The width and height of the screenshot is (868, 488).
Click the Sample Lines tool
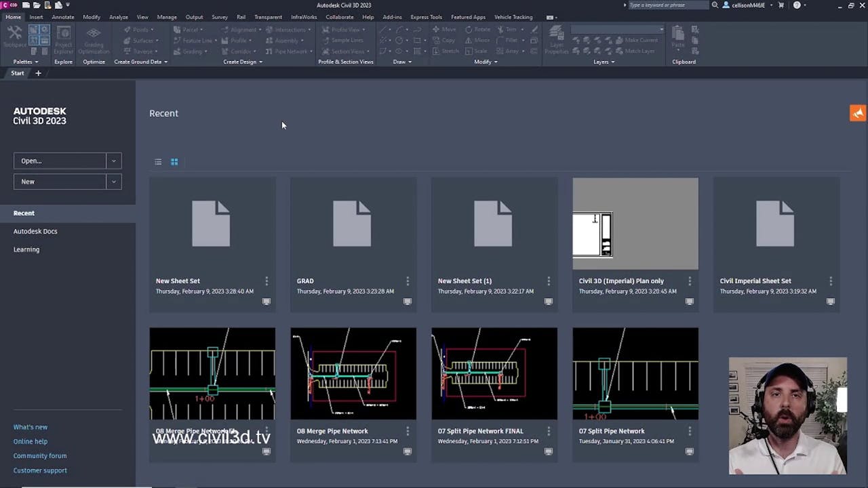pyautogui.click(x=342, y=40)
